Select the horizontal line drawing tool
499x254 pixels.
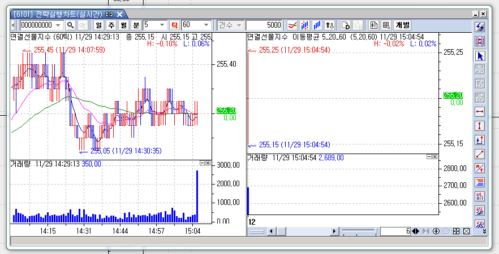[480, 111]
